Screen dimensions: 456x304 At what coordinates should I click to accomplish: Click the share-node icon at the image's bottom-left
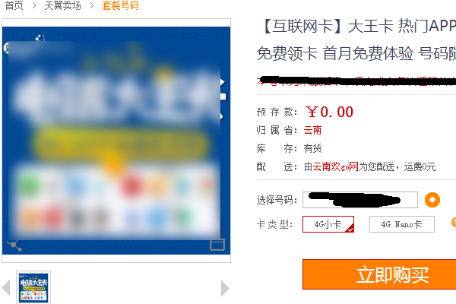[14, 245]
